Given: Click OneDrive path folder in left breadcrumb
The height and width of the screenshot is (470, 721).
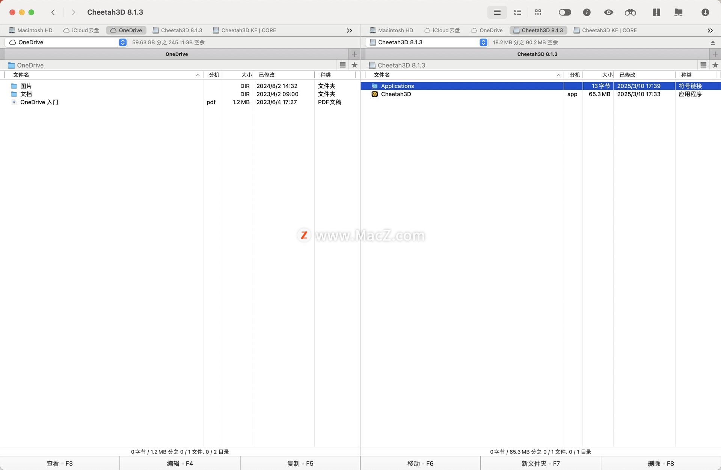Looking at the screenshot, I should pyautogui.click(x=26, y=65).
